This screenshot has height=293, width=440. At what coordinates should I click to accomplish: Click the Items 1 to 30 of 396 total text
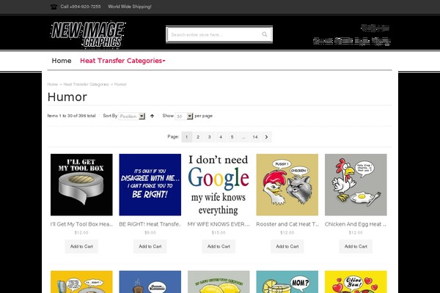pos(71,116)
